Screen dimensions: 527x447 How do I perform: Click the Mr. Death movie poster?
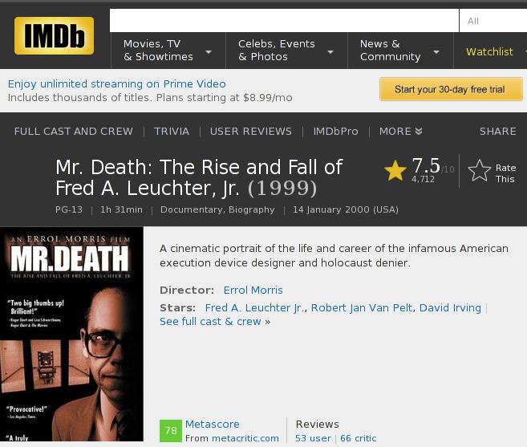pos(71,334)
